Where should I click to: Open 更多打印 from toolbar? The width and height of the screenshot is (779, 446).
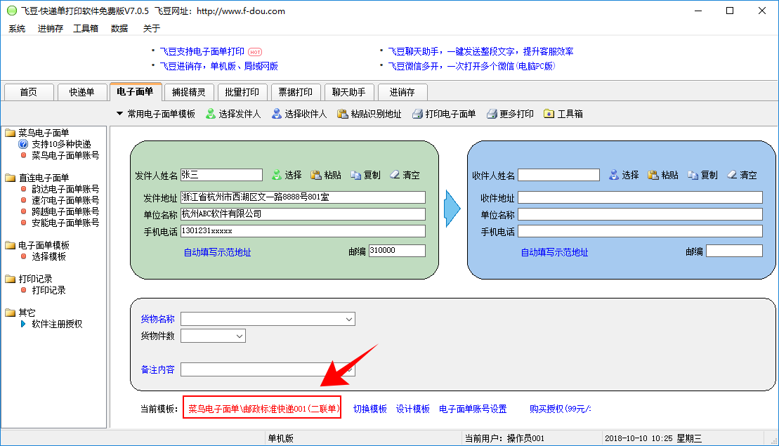click(492, 114)
